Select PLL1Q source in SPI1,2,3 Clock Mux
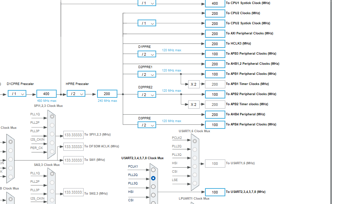Screen dimensions: 344x204 pos(51,116)
